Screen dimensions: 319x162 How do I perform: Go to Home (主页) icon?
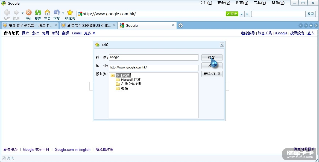point(47,13)
